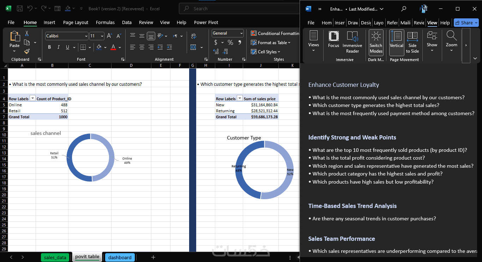Click the red Font Color swatch
The image size is (482, 262).
(x=113, y=47)
